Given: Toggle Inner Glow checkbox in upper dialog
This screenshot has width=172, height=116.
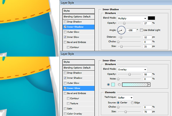Looking at the screenshot, I should [65, 37].
